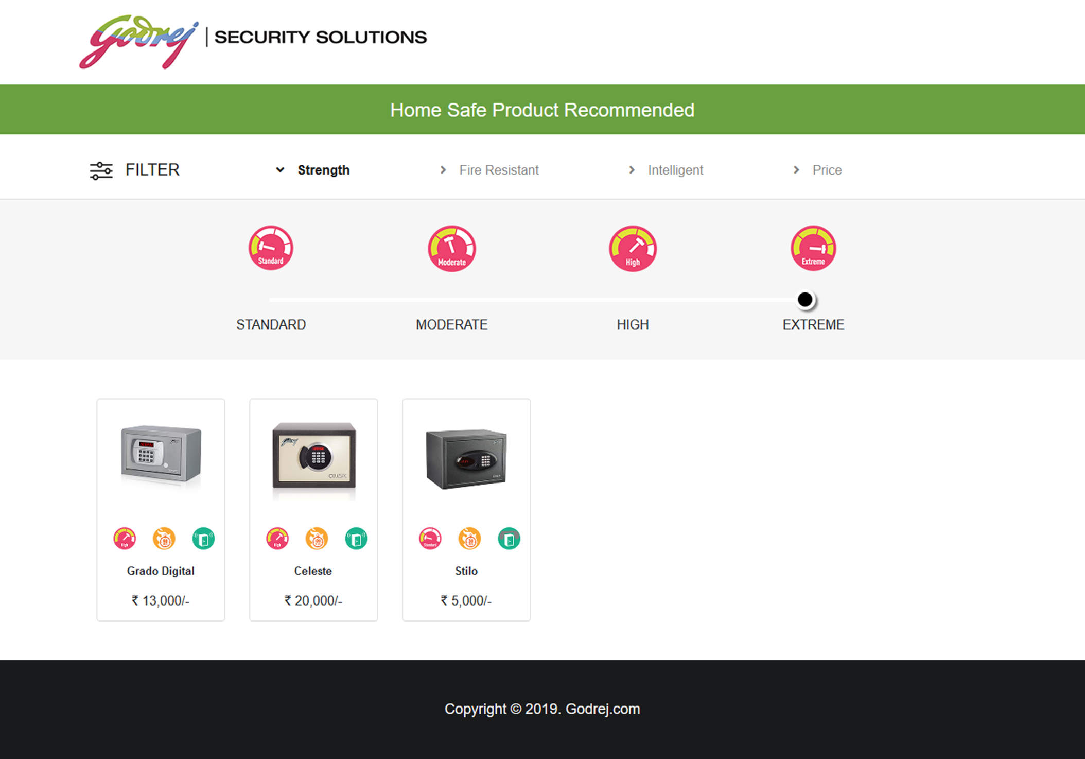
Task: Click Grado Digital's green intelligent badge
Action: coord(203,539)
